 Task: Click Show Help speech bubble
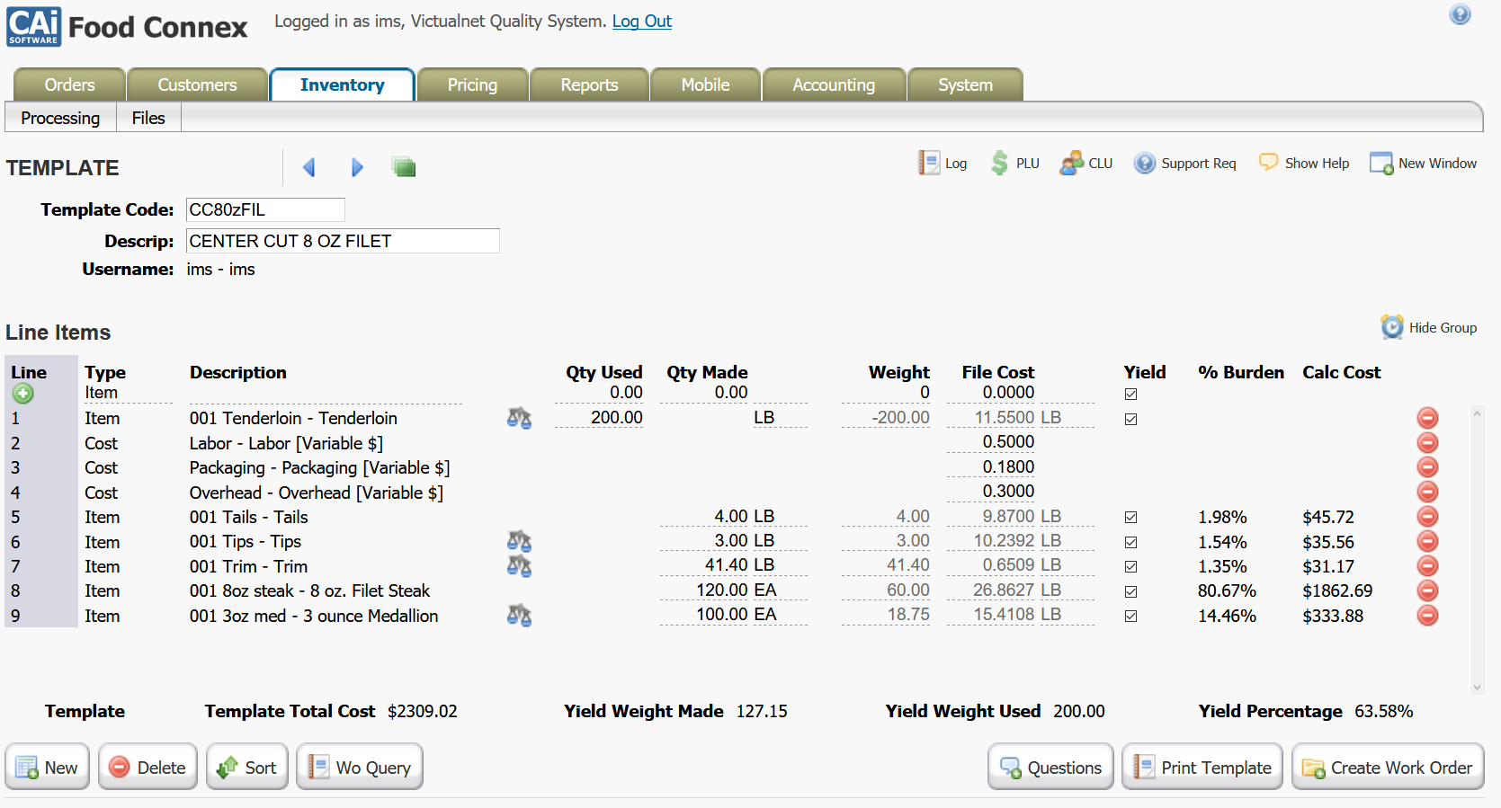click(1303, 163)
